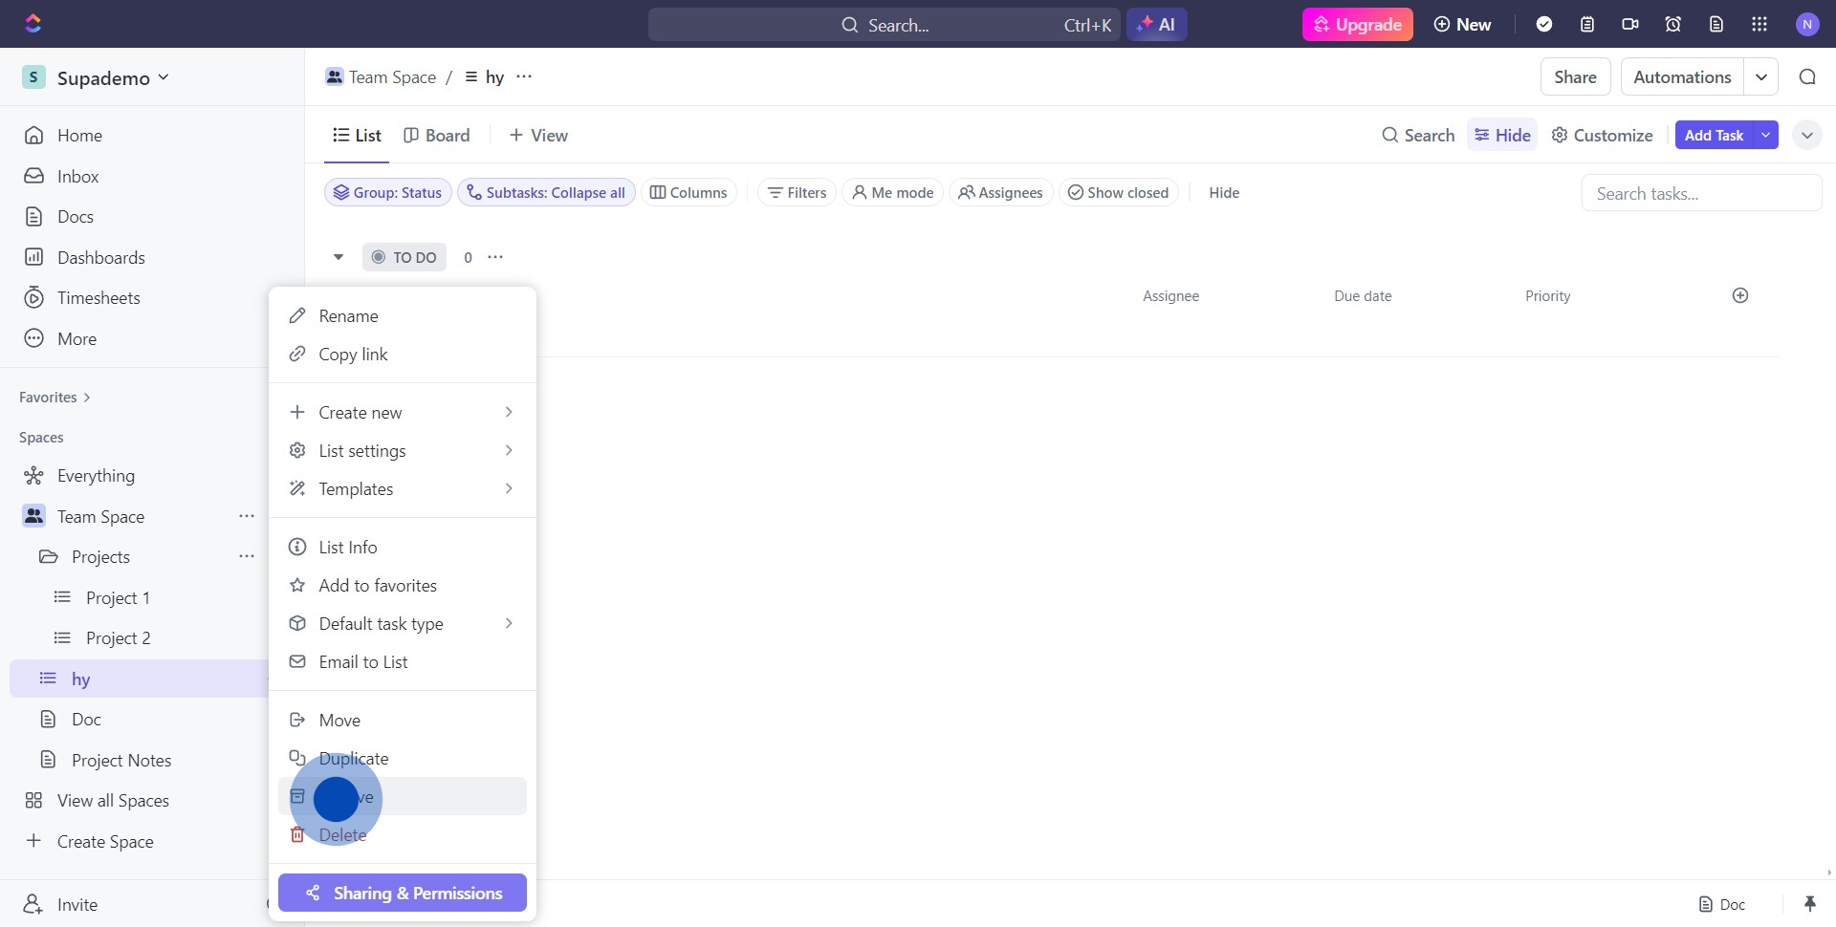Screen dimensions: 1836x927
Task: Click the Upgrade button
Action: (x=1357, y=25)
